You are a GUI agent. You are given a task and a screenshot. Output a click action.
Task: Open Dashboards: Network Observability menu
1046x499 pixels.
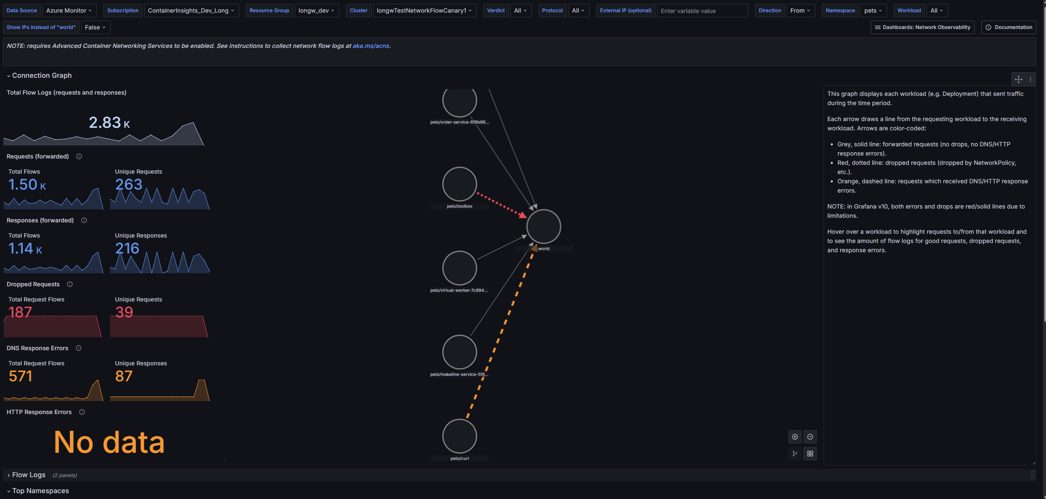[922, 27]
